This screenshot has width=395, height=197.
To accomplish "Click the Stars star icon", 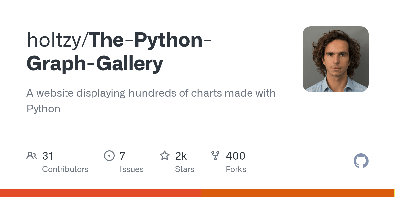I will [164, 155].
